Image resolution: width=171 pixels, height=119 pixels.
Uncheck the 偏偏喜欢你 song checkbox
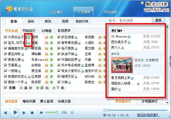(x=5, y=49)
